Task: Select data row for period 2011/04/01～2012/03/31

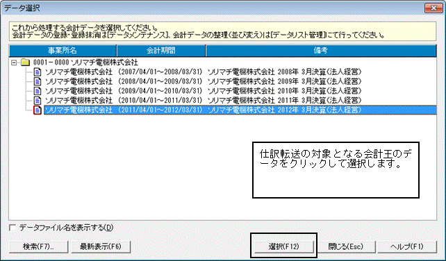Action: click(x=240, y=110)
